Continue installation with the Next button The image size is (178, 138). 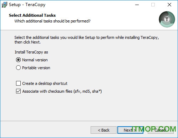click(130, 130)
